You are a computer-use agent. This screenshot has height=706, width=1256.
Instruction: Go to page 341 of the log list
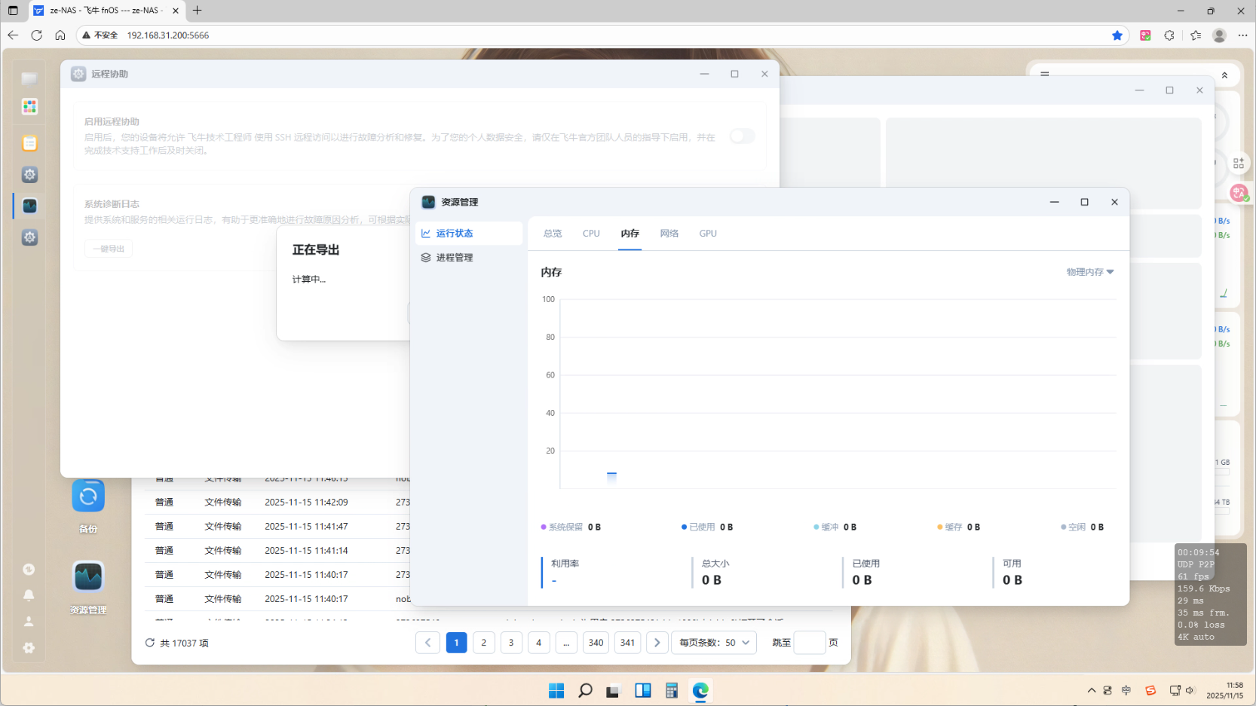[x=627, y=643]
